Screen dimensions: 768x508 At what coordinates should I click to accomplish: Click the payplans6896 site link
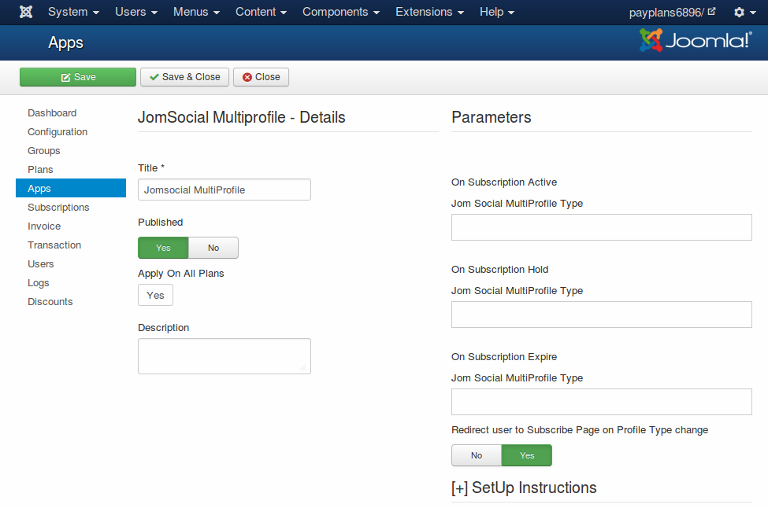(666, 13)
